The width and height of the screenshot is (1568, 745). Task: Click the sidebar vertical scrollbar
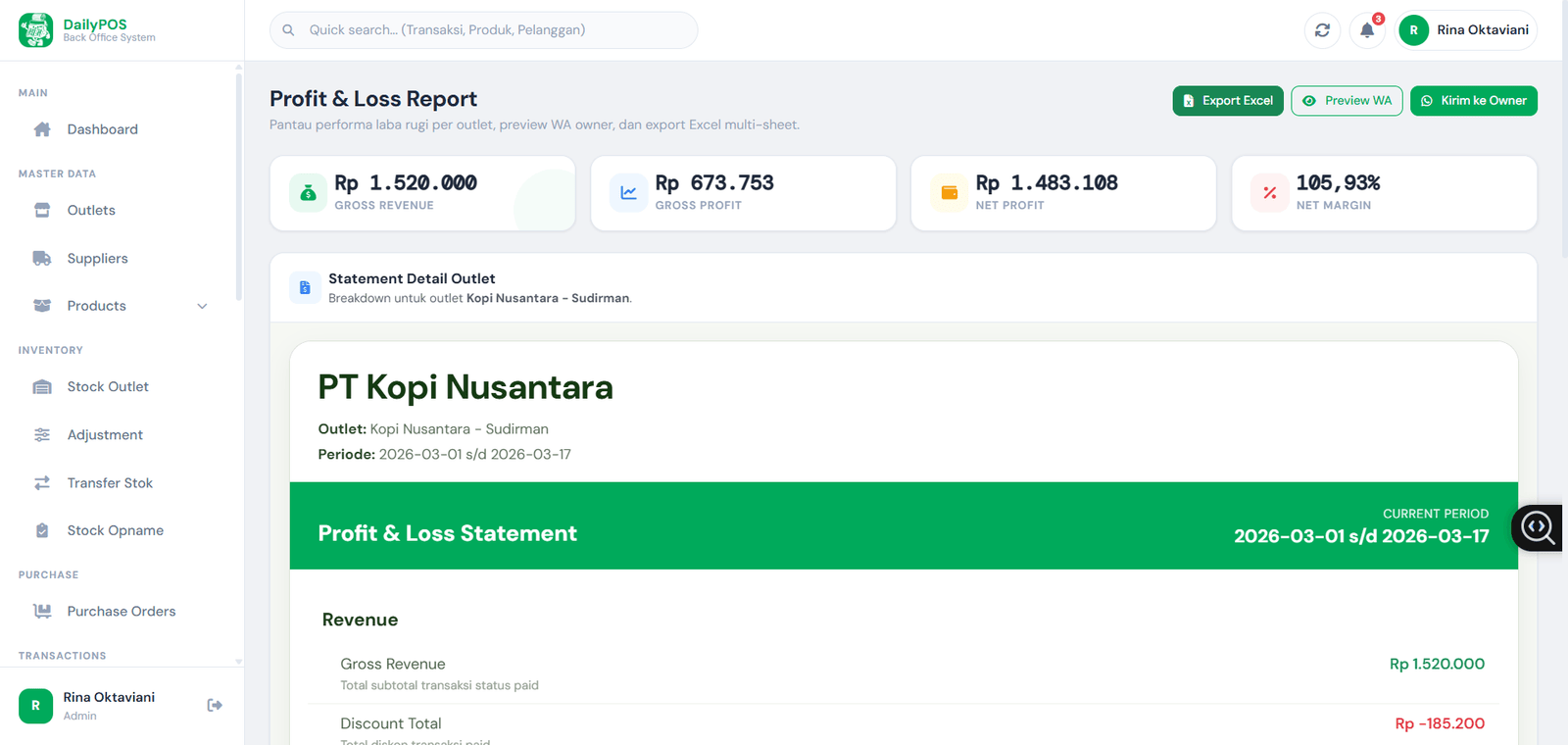point(238,186)
